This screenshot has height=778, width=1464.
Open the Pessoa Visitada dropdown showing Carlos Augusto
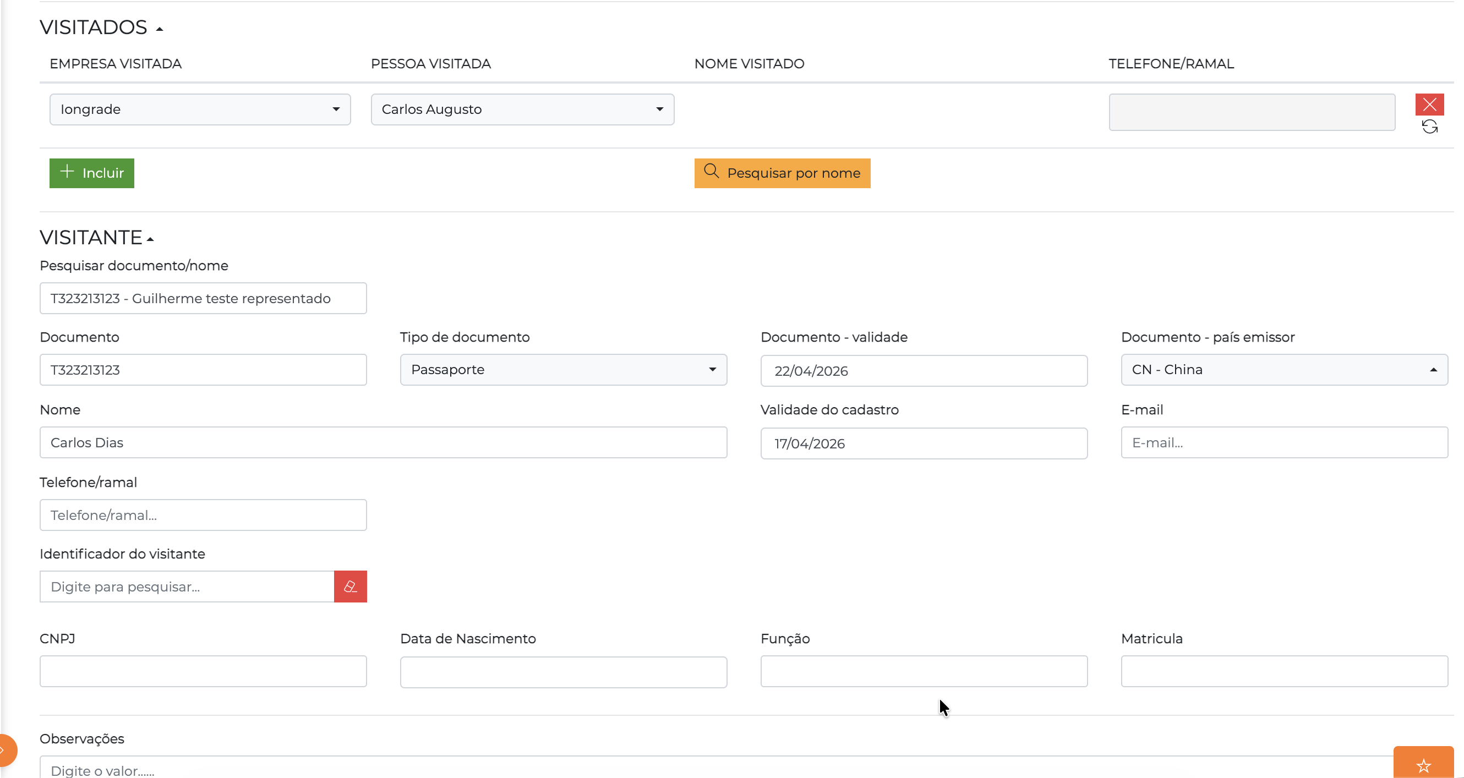522,109
